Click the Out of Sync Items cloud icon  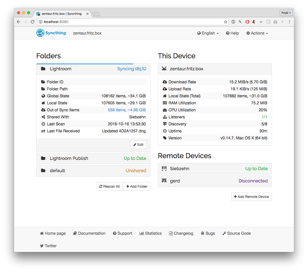click(x=43, y=110)
